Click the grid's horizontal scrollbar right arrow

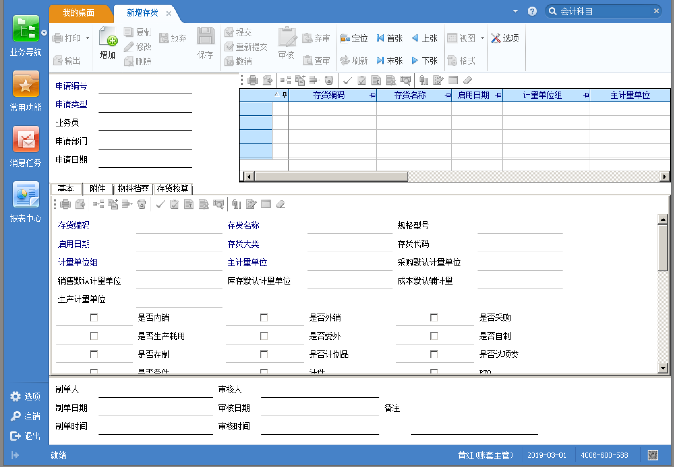(665, 177)
